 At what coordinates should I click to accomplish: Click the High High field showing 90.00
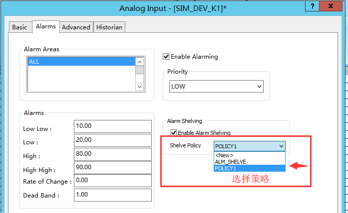(113, 168)
